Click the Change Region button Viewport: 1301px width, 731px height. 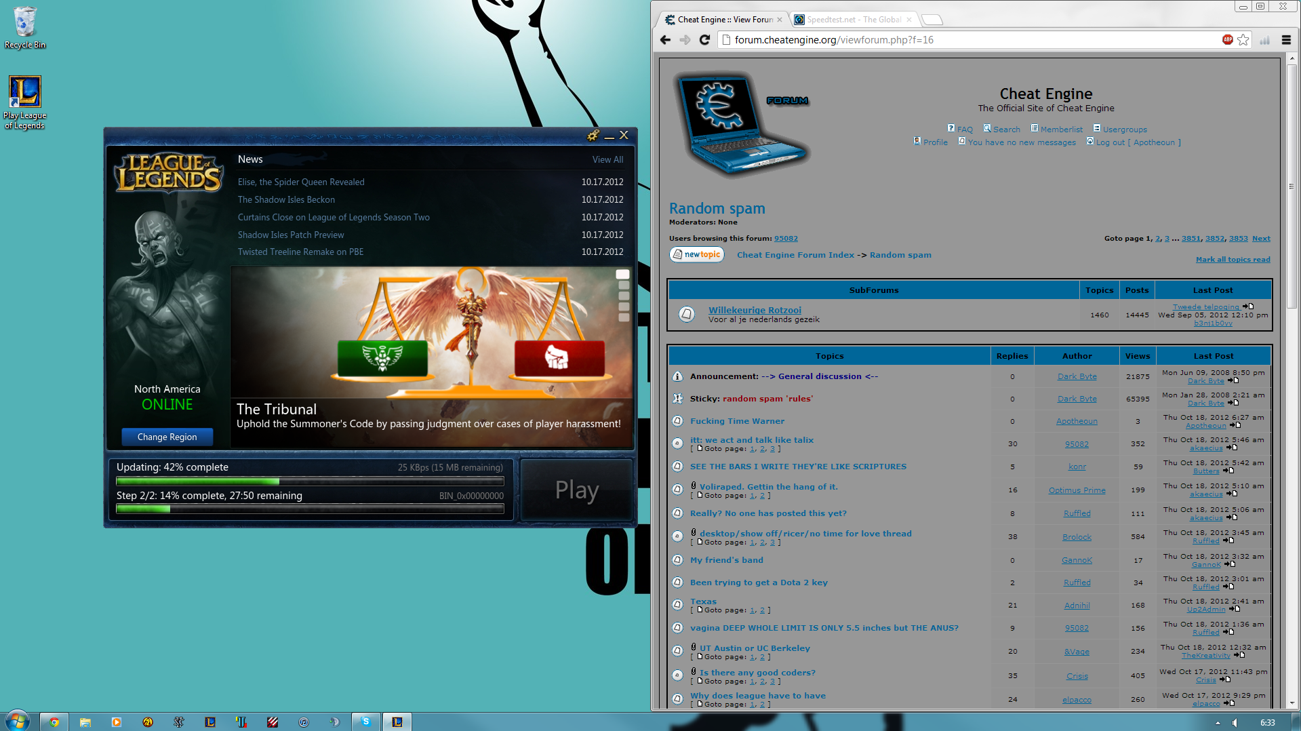pyautogui.click(x=167, y=437)
